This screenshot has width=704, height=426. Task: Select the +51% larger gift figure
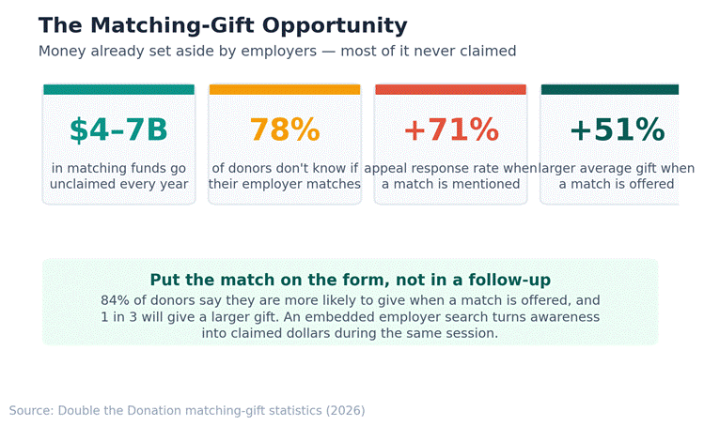point(617,130)
